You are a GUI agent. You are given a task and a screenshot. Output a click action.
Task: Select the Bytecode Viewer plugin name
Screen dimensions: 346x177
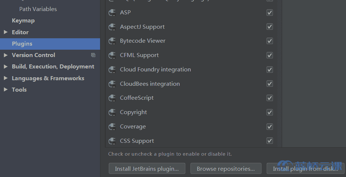point(143,41)
